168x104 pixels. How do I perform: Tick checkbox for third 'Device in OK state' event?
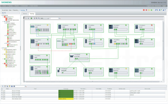pyautogui.click(x=2, y=95)
